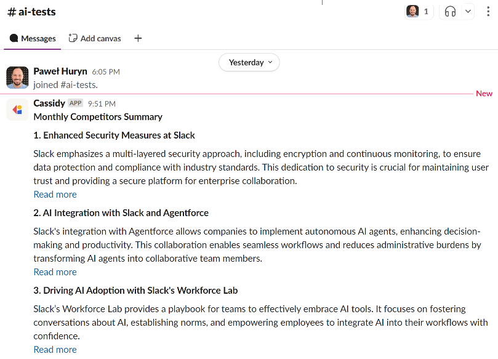Image resolution: width=498 pixels, height=359 pixels.
Task: Click the Cassidy app icon
Action: [17, 109]
